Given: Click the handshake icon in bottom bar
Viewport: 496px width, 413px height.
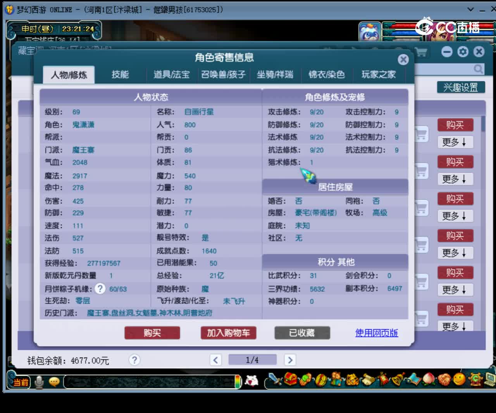Looking at the screenshot, I should pyautogui.click(x=444, y=380).
